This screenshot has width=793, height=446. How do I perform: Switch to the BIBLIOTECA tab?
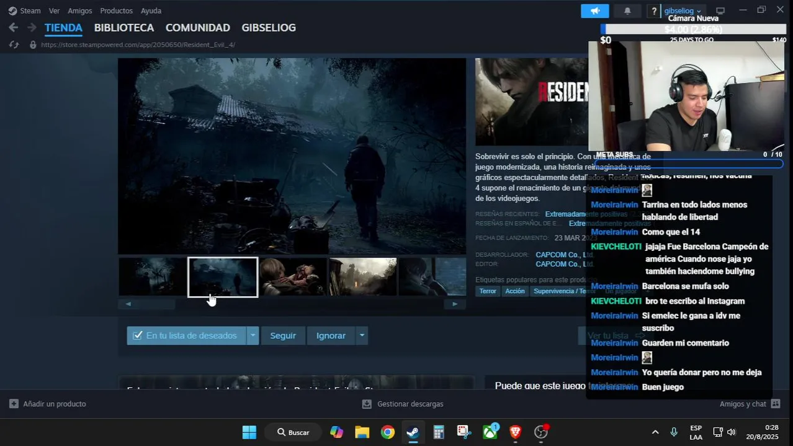124,28
